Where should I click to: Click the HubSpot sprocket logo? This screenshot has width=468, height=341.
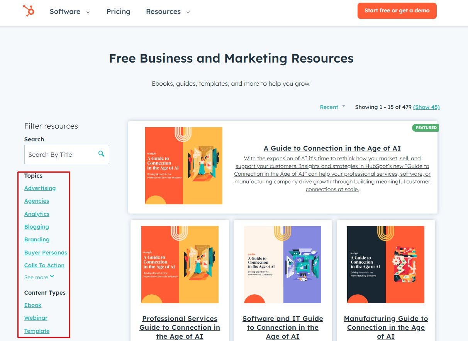coord(29,11)
